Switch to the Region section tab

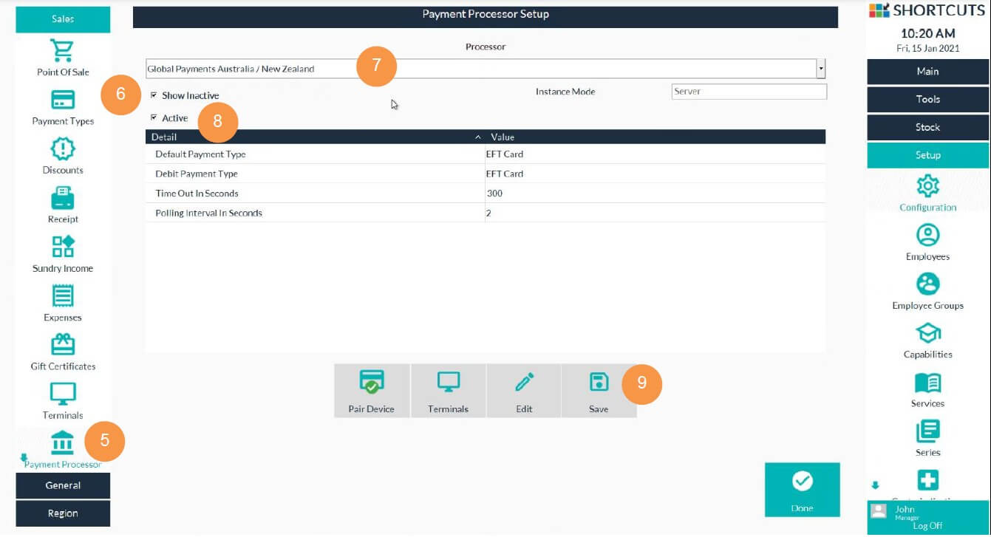point(63,513)
